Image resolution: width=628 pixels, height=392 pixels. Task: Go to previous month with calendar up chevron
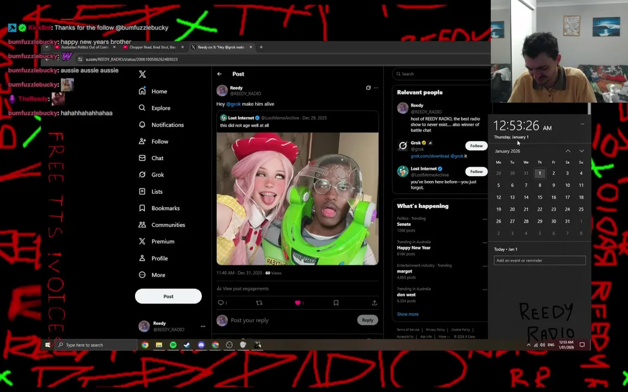coord(568,151)
